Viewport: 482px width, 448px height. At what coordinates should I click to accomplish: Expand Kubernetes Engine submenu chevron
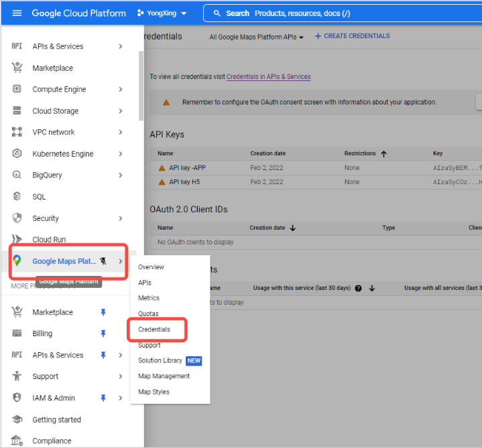(121, 154)
